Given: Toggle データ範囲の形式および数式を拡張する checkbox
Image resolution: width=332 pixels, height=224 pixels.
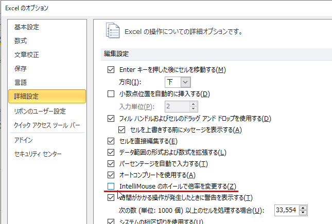Looking at the screenshot, I should (111, 153).
